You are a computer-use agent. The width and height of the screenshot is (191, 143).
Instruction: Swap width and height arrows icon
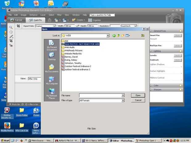78,26
